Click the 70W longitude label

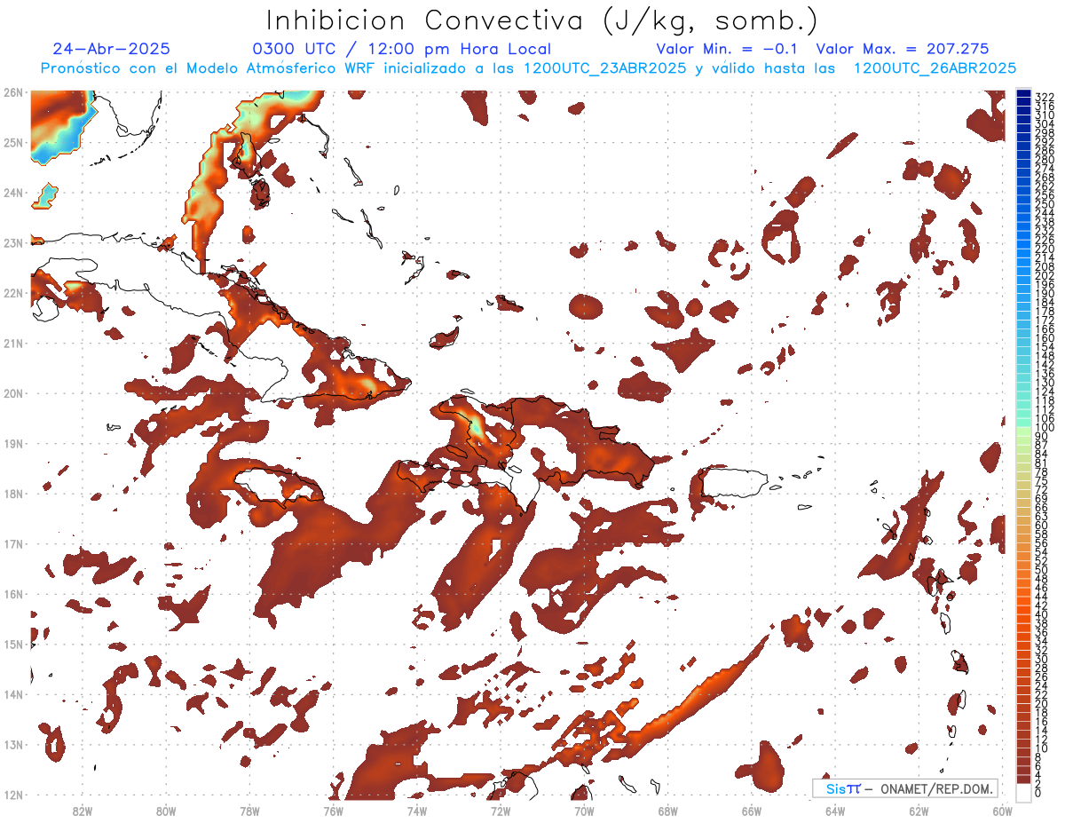tap(584, 811)
